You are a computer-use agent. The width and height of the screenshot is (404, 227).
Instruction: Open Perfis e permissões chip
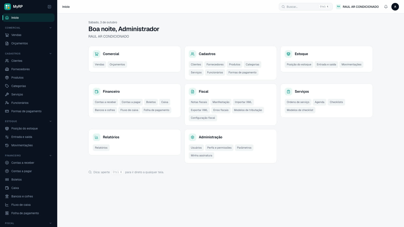[219, 148]
